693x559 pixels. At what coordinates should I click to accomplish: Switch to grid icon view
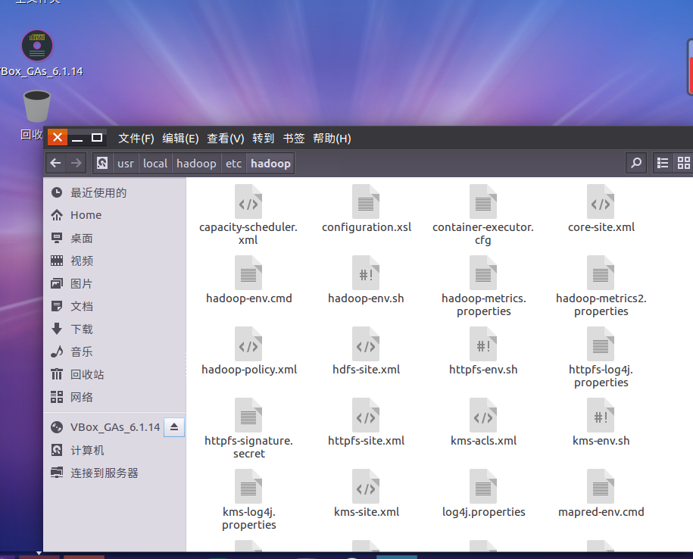coord(683,163)
